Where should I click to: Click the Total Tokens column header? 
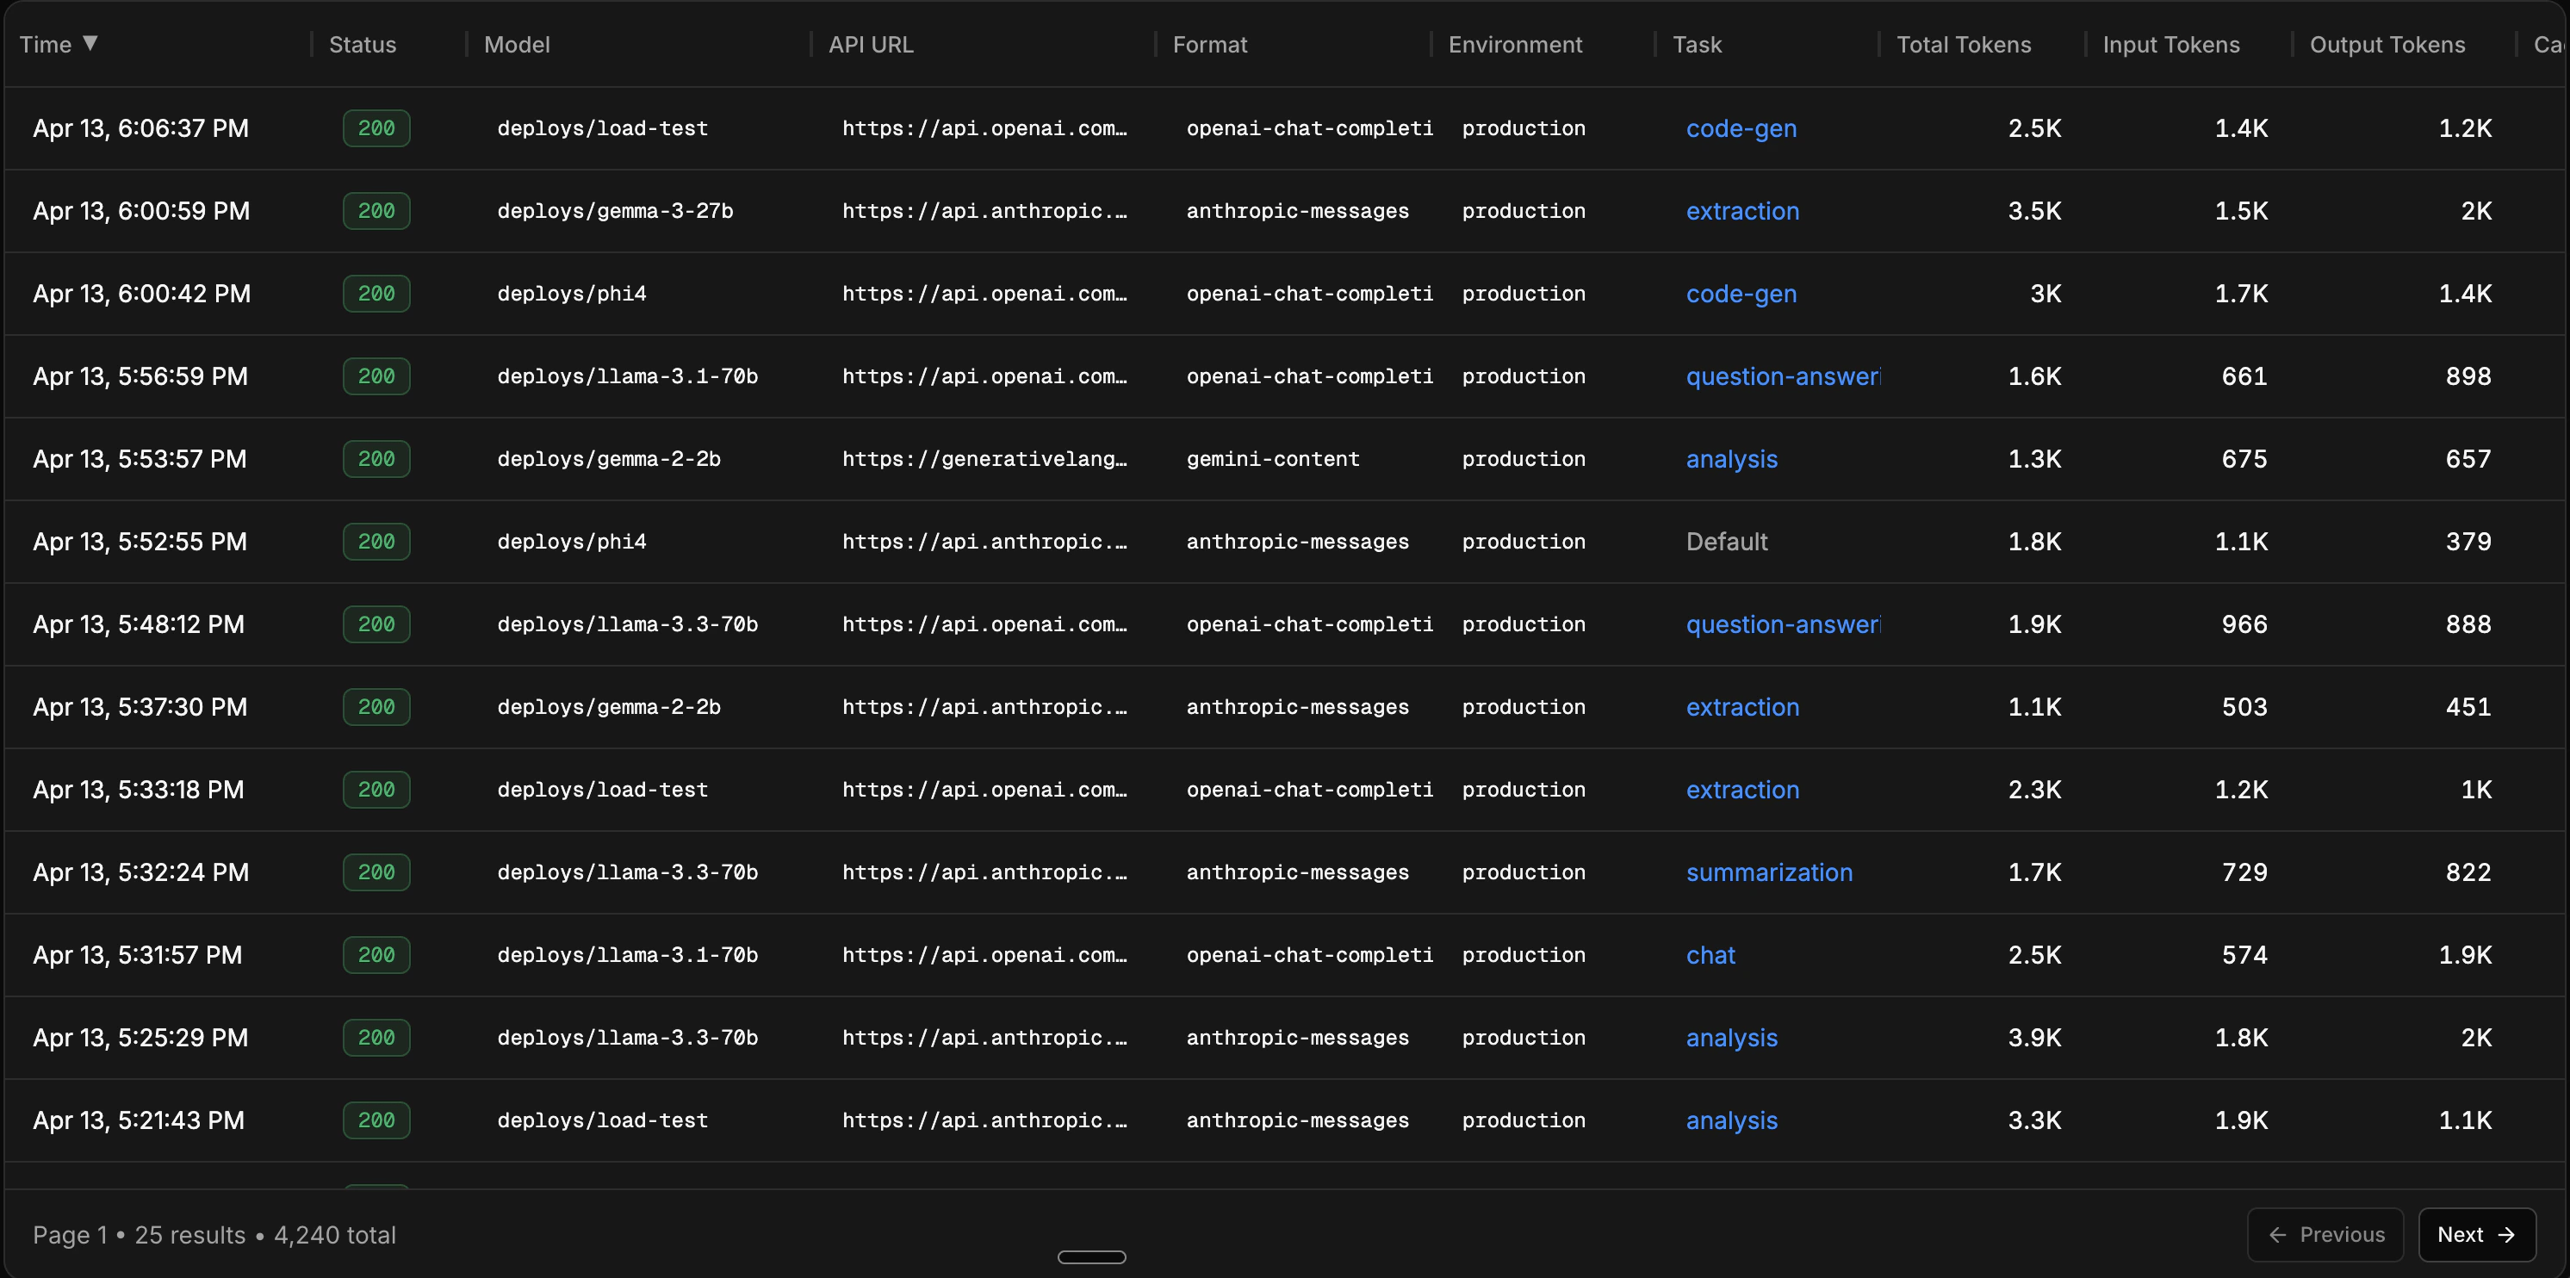(x=1963, y=45)
